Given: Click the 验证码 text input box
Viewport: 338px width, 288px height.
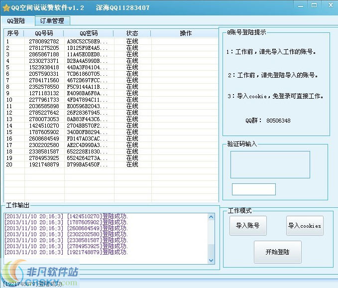Looking at the screenshot, I should coord(253,189).
